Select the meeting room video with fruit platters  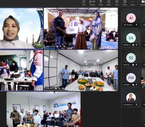(x=81, y=70)
